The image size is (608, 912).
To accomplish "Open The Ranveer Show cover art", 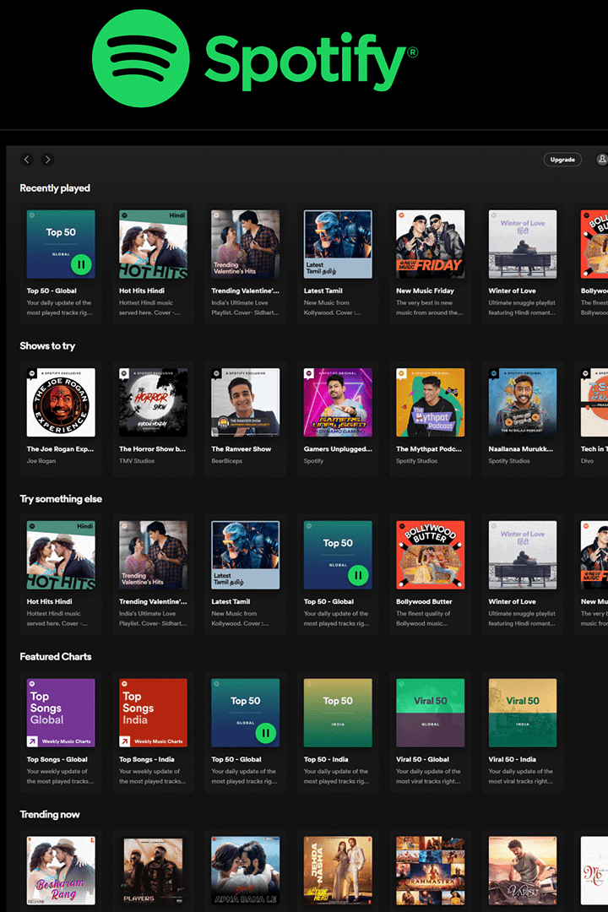I will [x=246, y=403].
